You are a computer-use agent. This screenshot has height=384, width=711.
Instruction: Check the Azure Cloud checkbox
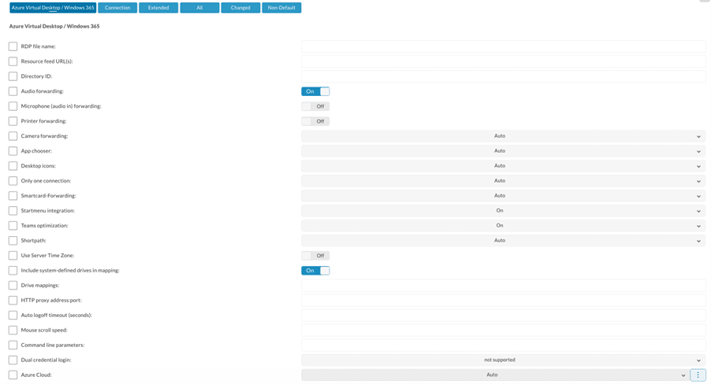click(13, 375)
